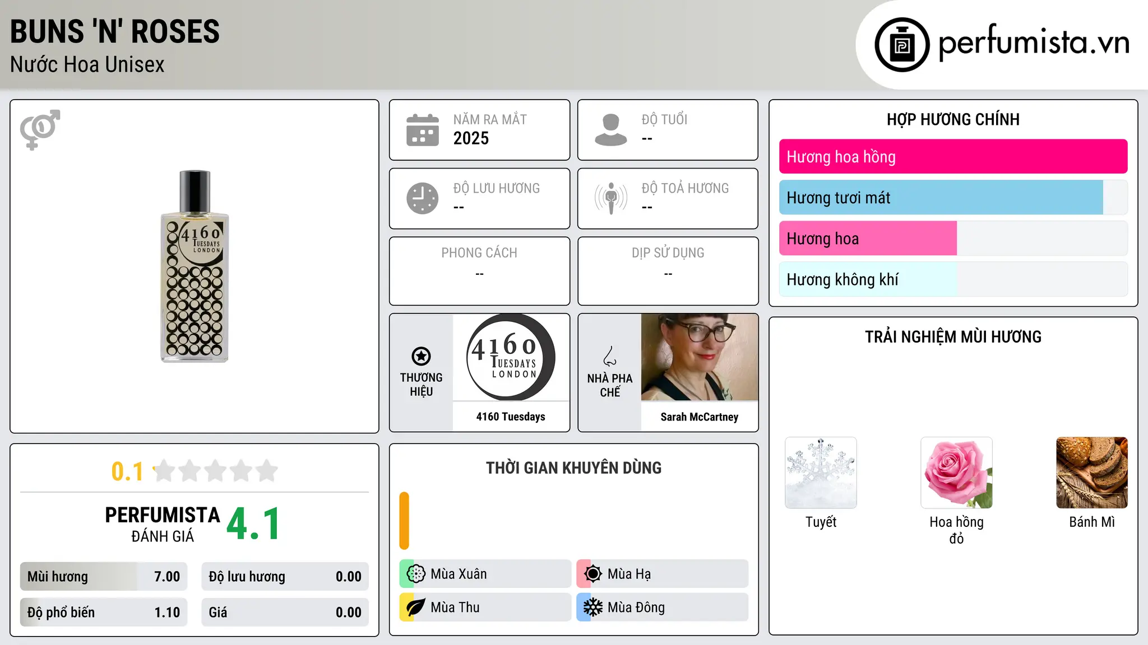Image resolution: width=1148 pixels, height=645 pixels.
Task: Click the orange 0.1 user rating
Action: [127, 471]
